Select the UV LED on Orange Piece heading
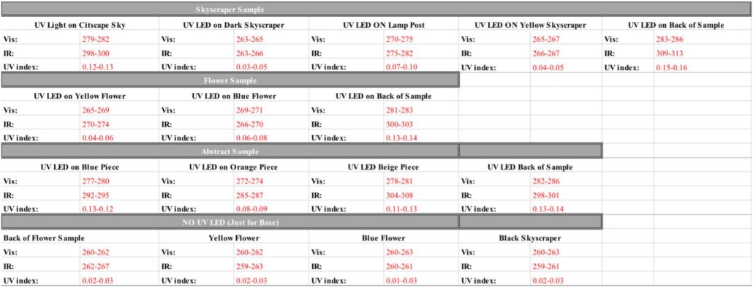 click(x=234, y=167)
